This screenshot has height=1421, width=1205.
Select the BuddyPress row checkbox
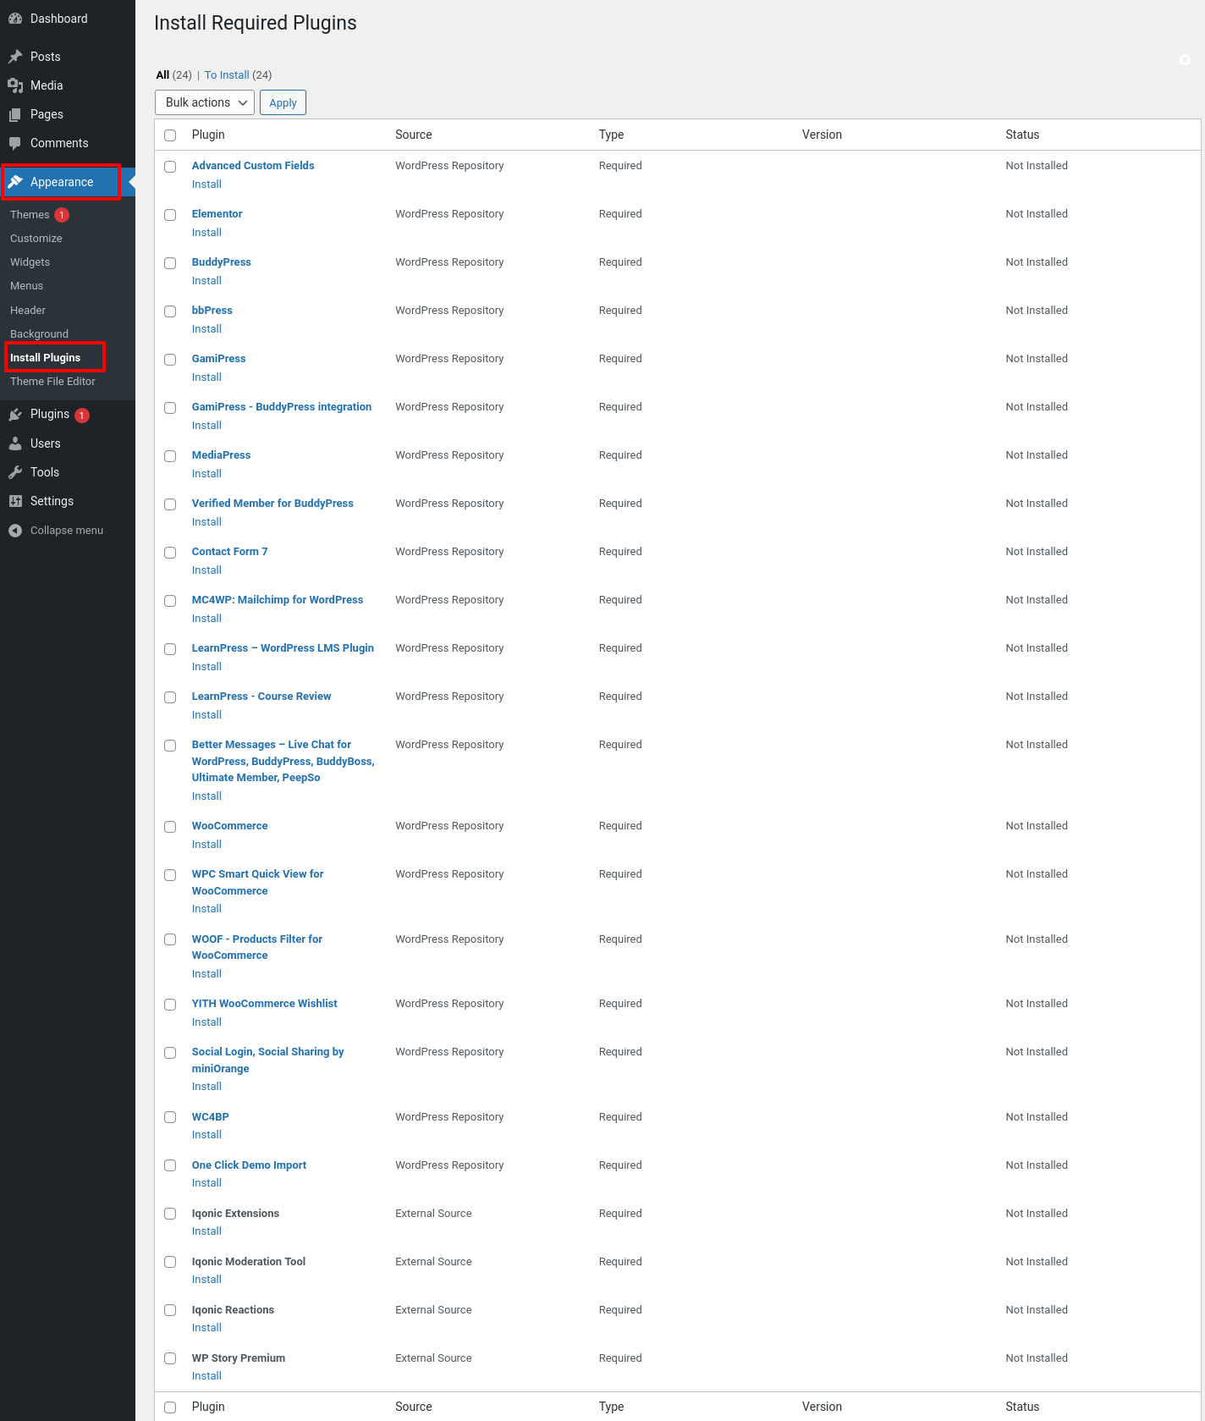[x=170, y=263]
